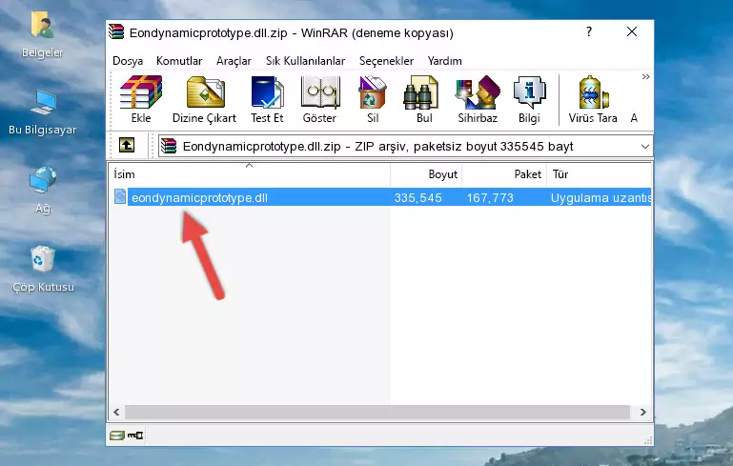This screenshot has width=733, height=466.
Task: Sort by the Tür column header
Action: [600, 174]
